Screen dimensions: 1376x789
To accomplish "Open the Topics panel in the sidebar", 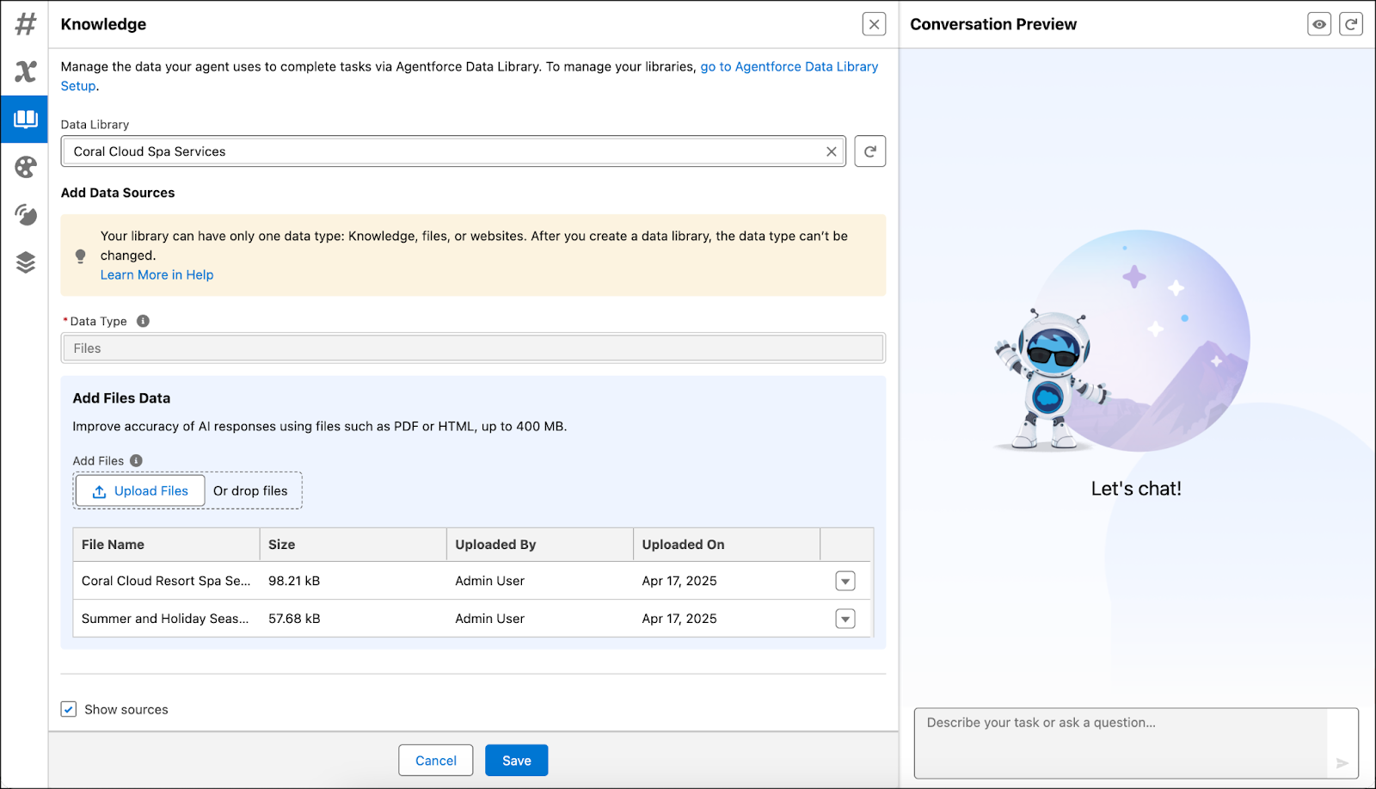I will [24, 24].
